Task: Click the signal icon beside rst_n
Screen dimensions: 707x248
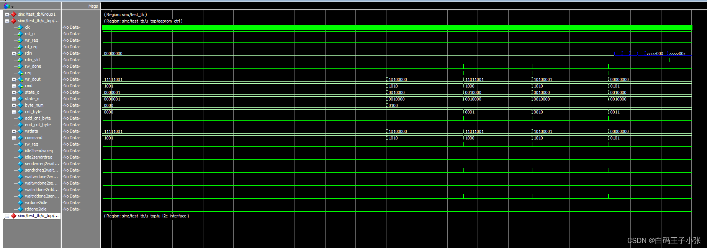Action: click(x=20, y=34)
